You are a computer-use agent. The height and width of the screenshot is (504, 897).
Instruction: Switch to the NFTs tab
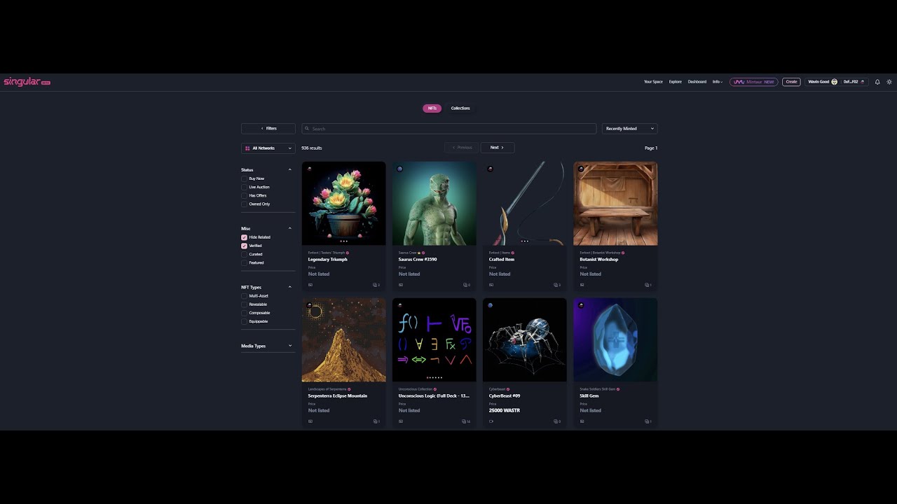(x=432, y=108)
